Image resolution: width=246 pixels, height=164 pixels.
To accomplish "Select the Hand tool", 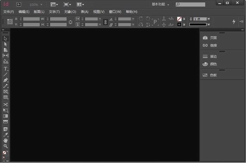I will pyautogui.click(x=5, y=140).
